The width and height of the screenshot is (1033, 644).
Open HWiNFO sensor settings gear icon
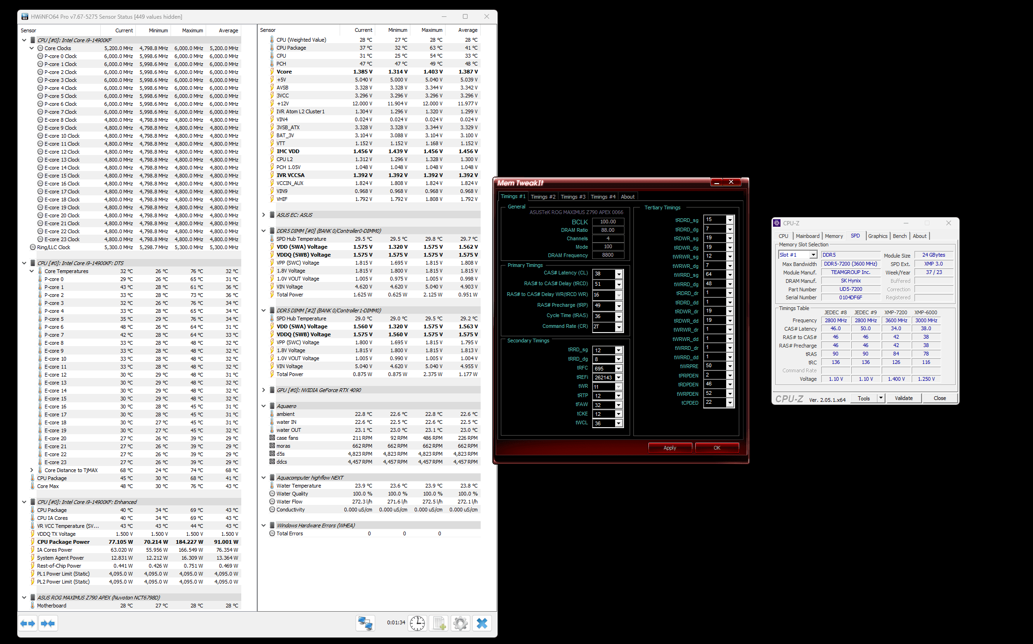(x=461, y=623)
